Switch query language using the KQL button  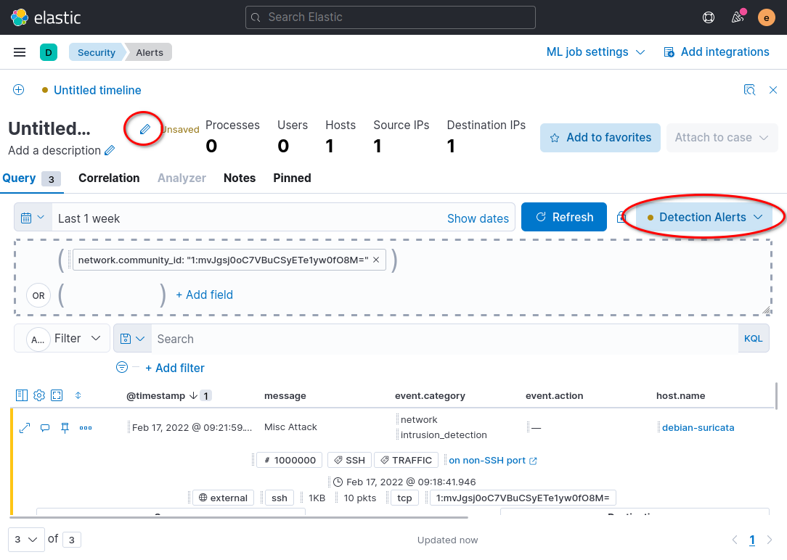tap(753, 339)
